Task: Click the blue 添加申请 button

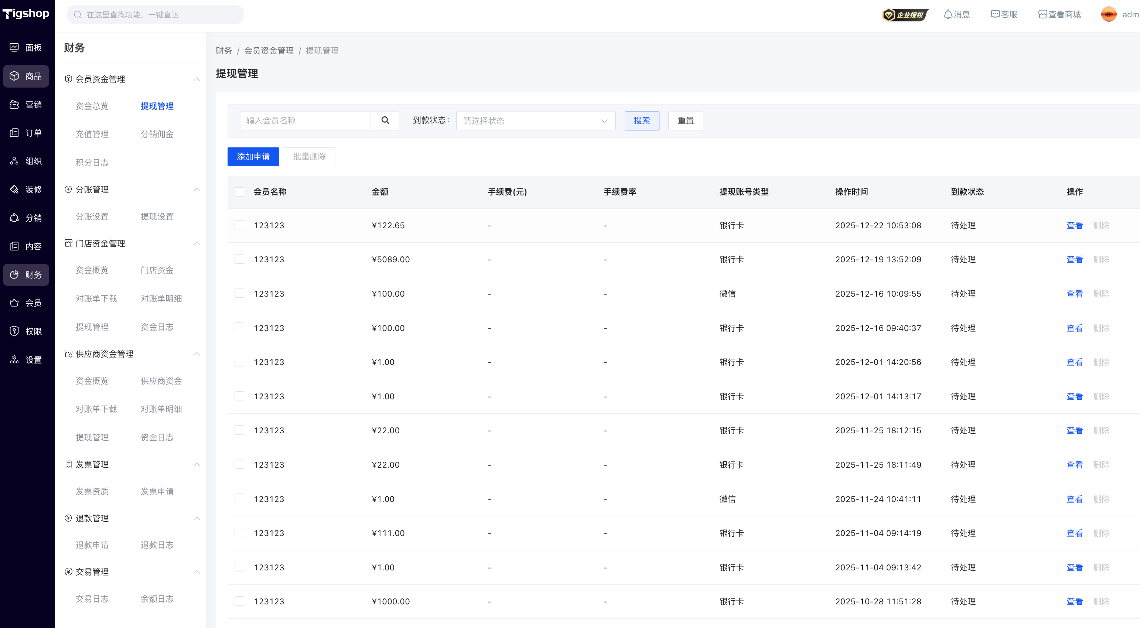Action: point(253,157)
